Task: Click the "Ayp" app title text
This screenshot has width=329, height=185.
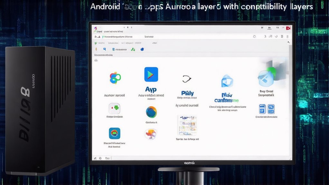Action: click(151, 89)
